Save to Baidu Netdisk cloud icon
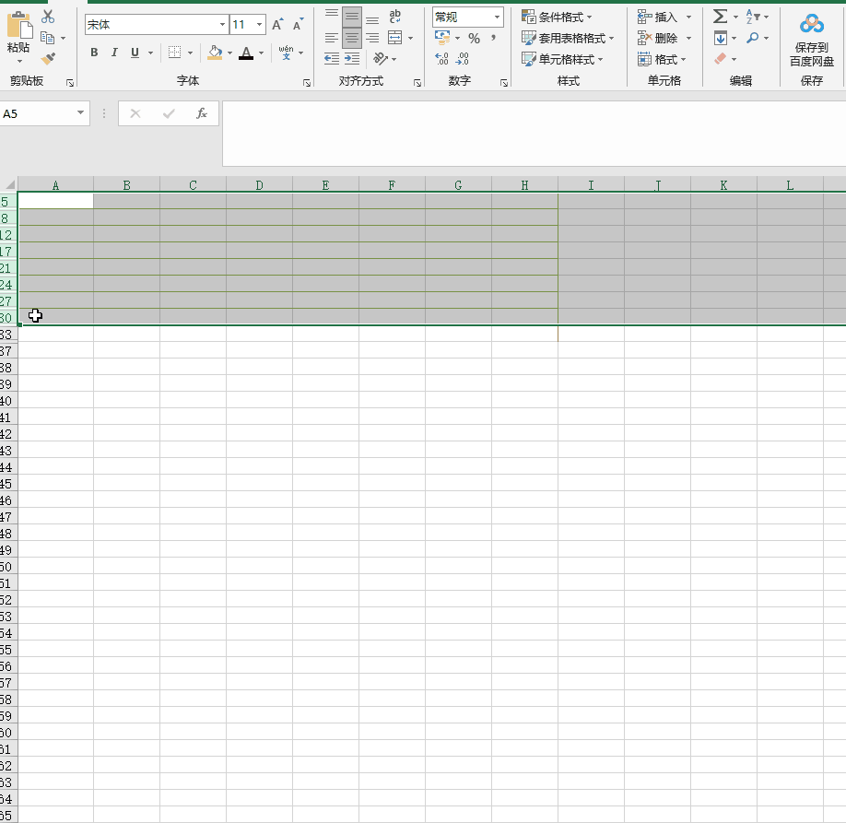This screenshot has width=846, height=823. [x=812, y=24]
